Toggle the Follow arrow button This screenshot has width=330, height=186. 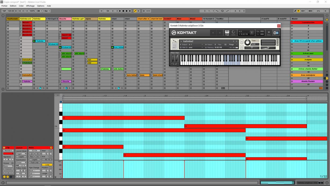101,11
